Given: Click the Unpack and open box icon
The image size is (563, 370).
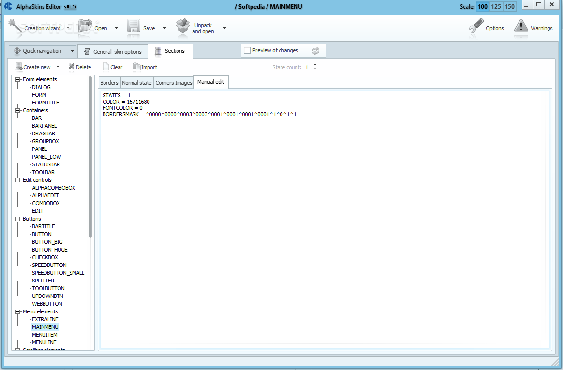Looking at the screenshot, I should 182,27.
